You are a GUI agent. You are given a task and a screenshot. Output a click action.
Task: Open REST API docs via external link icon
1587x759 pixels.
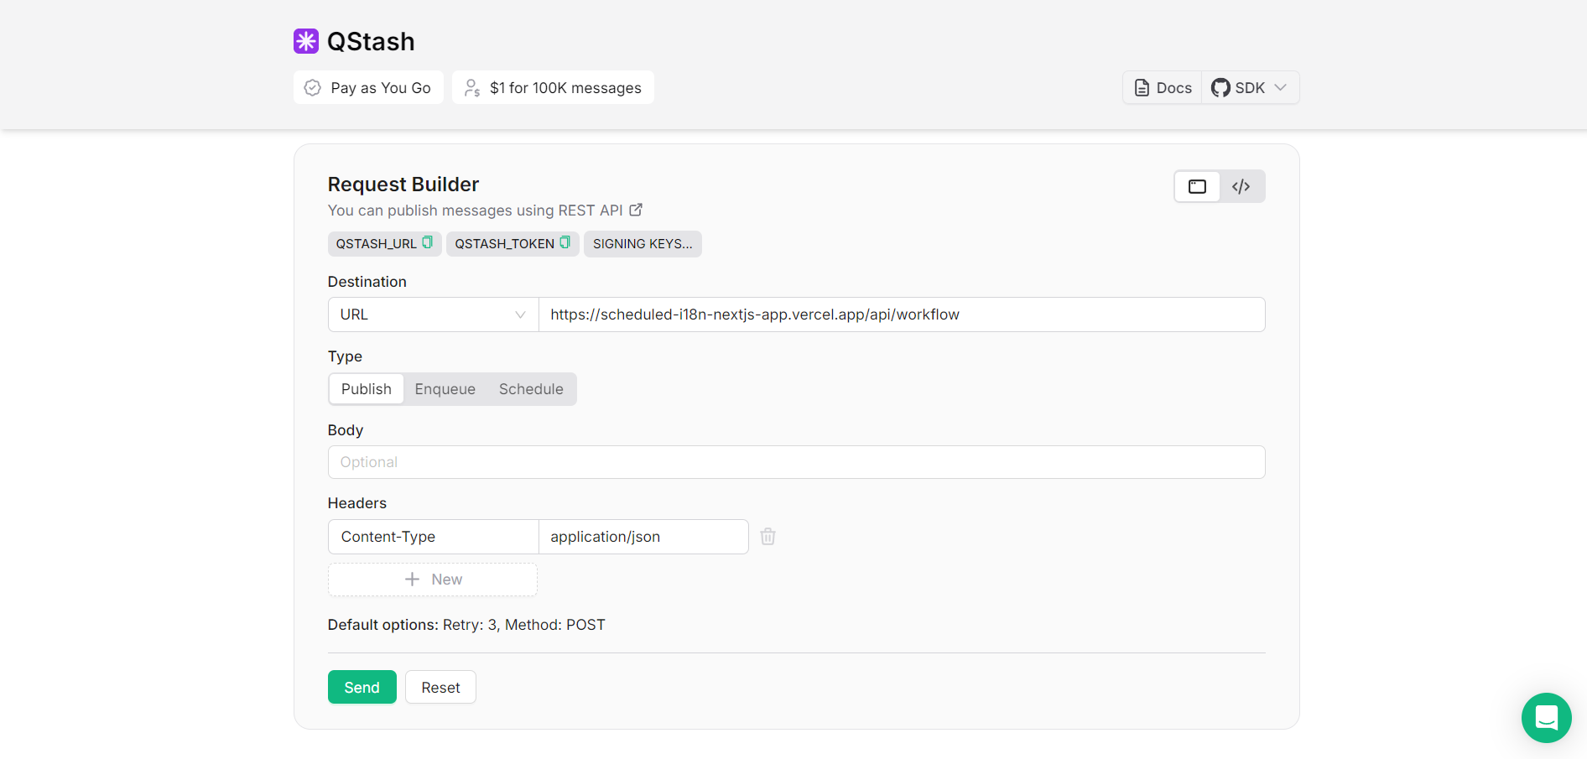pyautogui.click(x=636, y=210)
